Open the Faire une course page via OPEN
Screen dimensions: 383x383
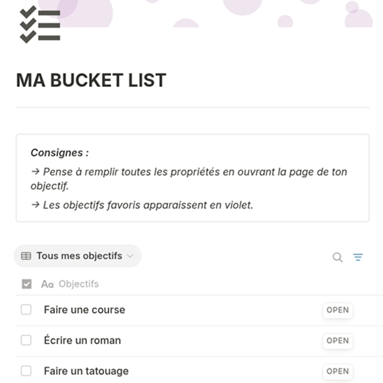[x=338, y=310]
